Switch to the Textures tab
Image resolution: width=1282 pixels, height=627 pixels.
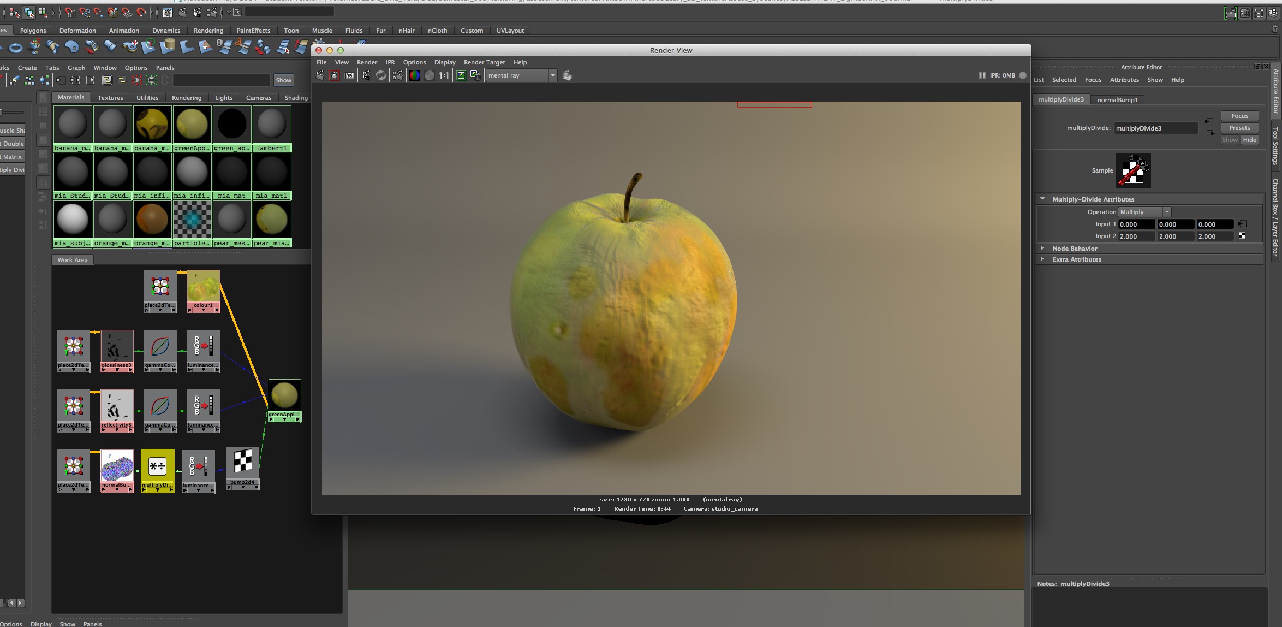click(110, 98)
